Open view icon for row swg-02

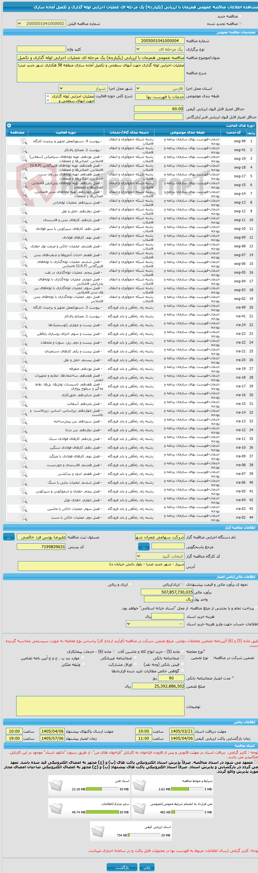coord(23,299)
